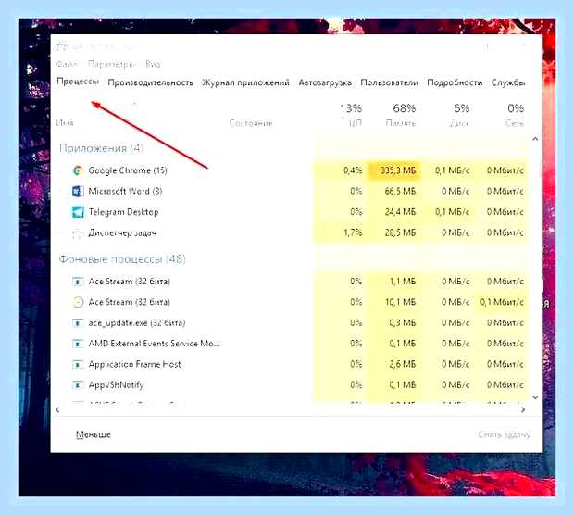Click Chrome's 335,3 МБ memory value

(398, 170)
